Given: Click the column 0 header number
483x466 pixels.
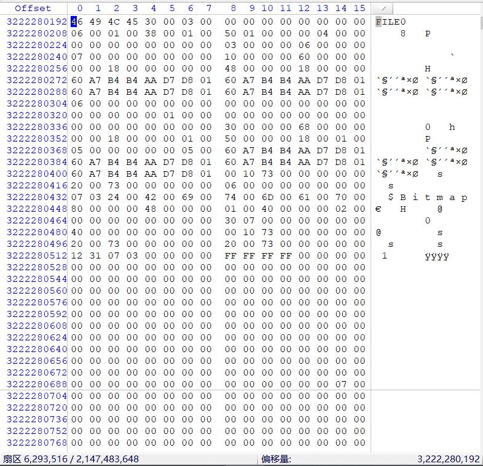Looking at the screenshot, I should [x=80, y=9].
